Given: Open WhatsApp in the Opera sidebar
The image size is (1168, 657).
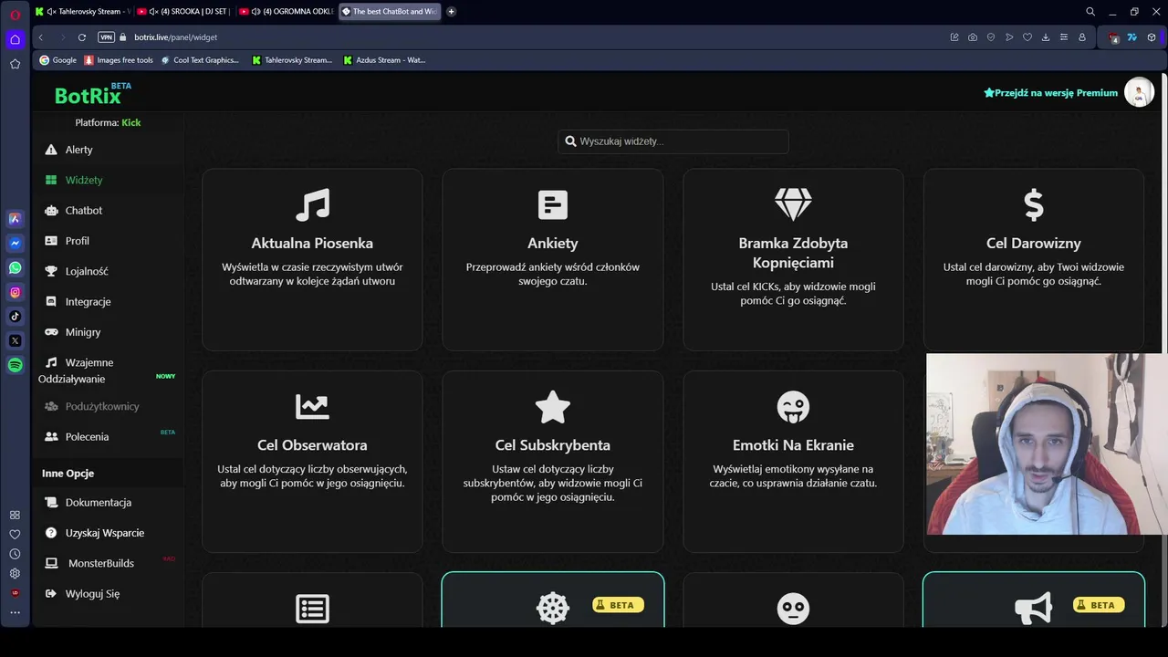Looking at the screenshot, I should pyautogui.click(x=15, y=268).
